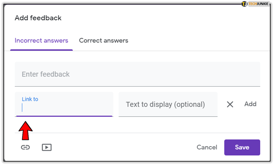
Task: Click the TechJunkie watermark text
Action: click(x=259, y=4)
